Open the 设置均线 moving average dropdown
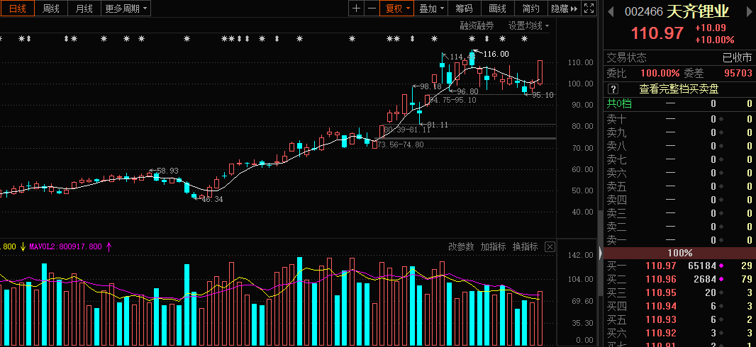Viewport: 756px width, 347px height. [528, 26]
